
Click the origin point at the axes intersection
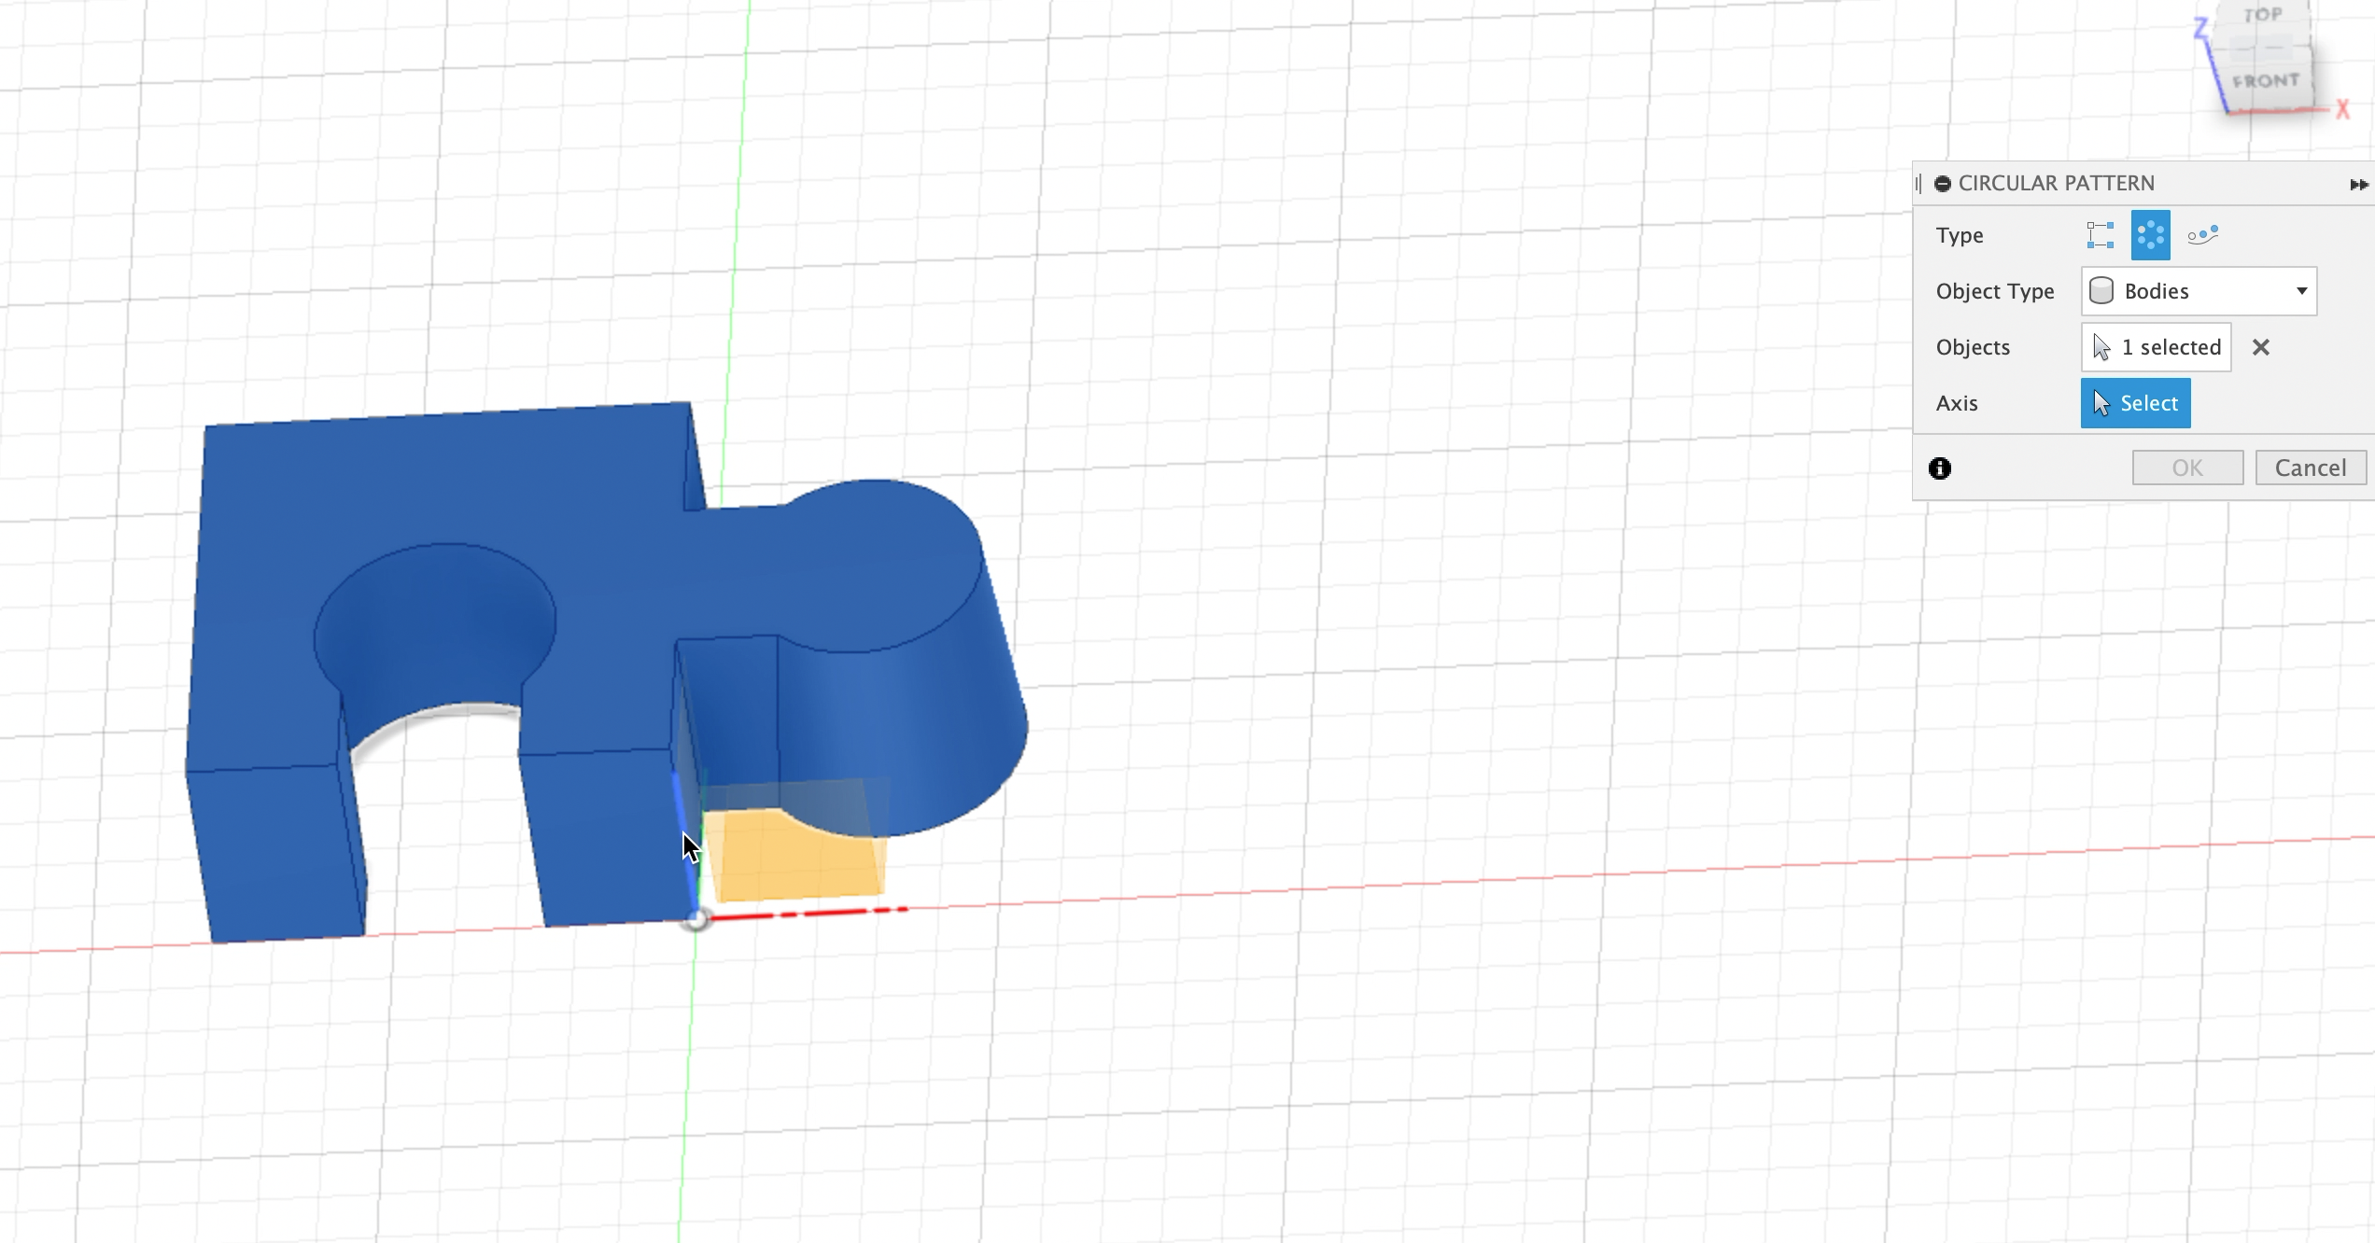click(x=696, y=920)
